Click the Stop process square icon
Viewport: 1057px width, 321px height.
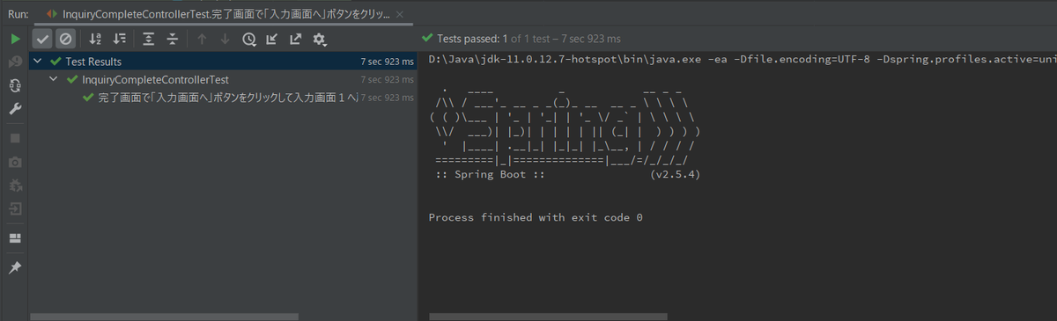click(x=15, y=138)
